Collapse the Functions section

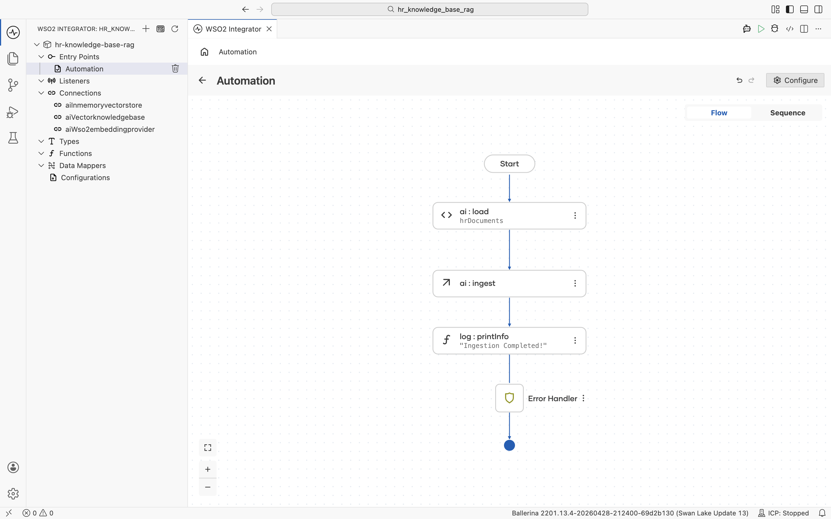tap(41, 154)
